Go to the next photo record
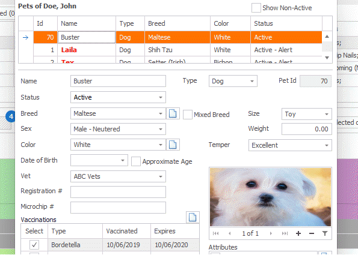This screenshot has width=358, height=255. pyautogui.click(x=271, y=233)
